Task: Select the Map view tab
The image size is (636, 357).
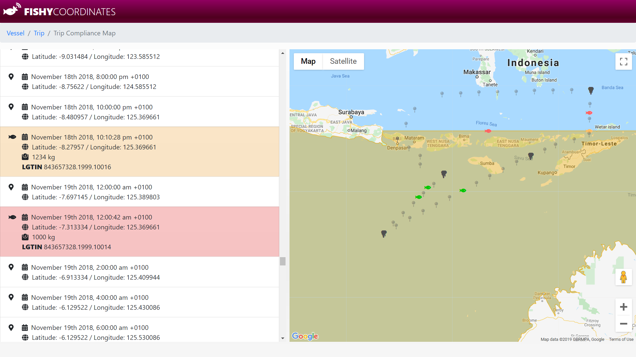Action: [x=308, y=61]
